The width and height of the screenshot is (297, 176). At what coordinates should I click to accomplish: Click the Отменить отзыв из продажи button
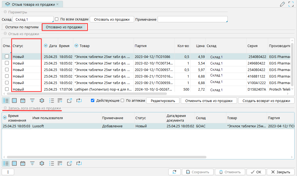click(209, 101)
